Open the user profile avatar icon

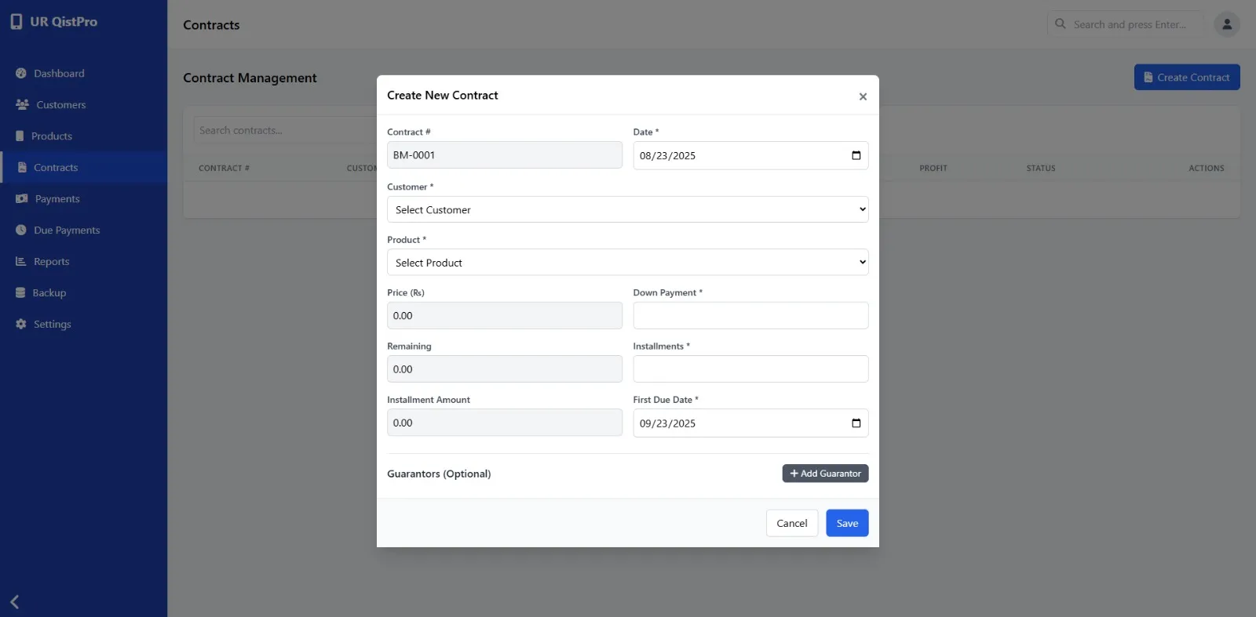(1226, 24)
